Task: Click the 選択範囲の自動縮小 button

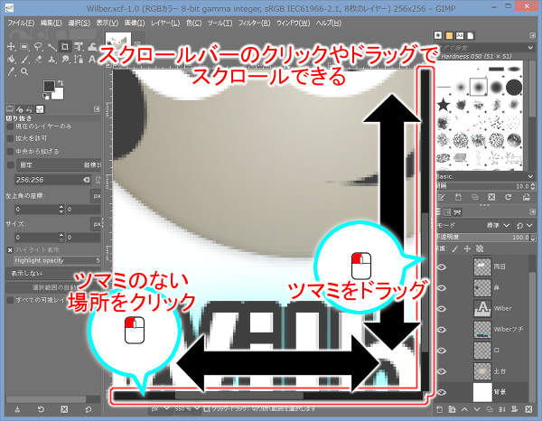Action: pyautogui.click(x=54, y=287)
